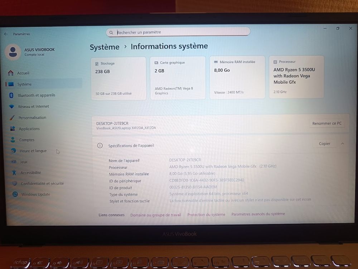Focus the Rechercher un paramètre field

(x=178, y=32)
